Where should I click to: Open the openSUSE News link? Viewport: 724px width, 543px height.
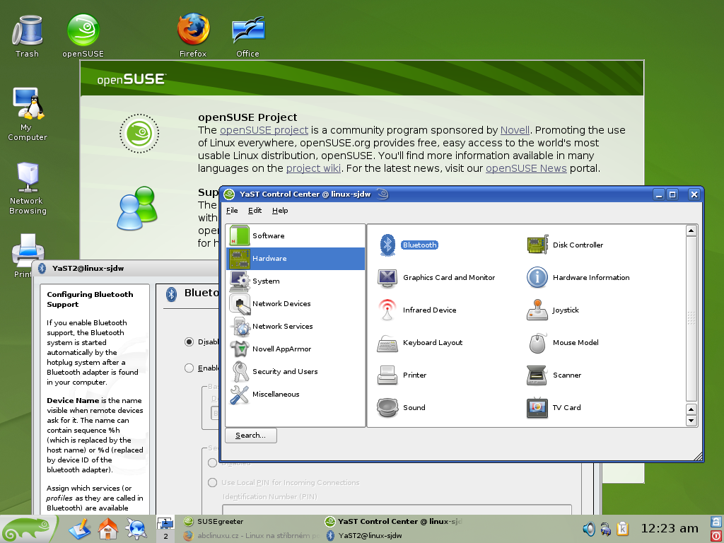pyautogui.click(x=526, y=168)
